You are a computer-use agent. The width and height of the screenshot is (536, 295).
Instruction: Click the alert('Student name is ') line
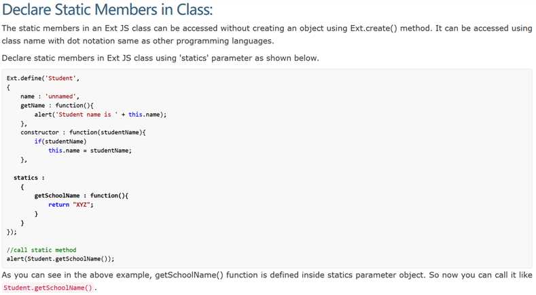point(101,115)
